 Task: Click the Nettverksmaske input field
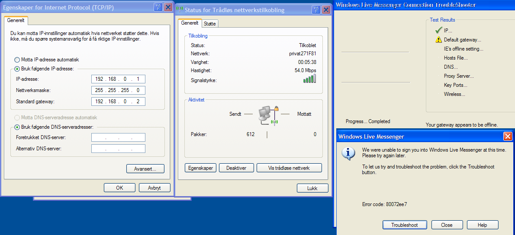coord(118,90)
